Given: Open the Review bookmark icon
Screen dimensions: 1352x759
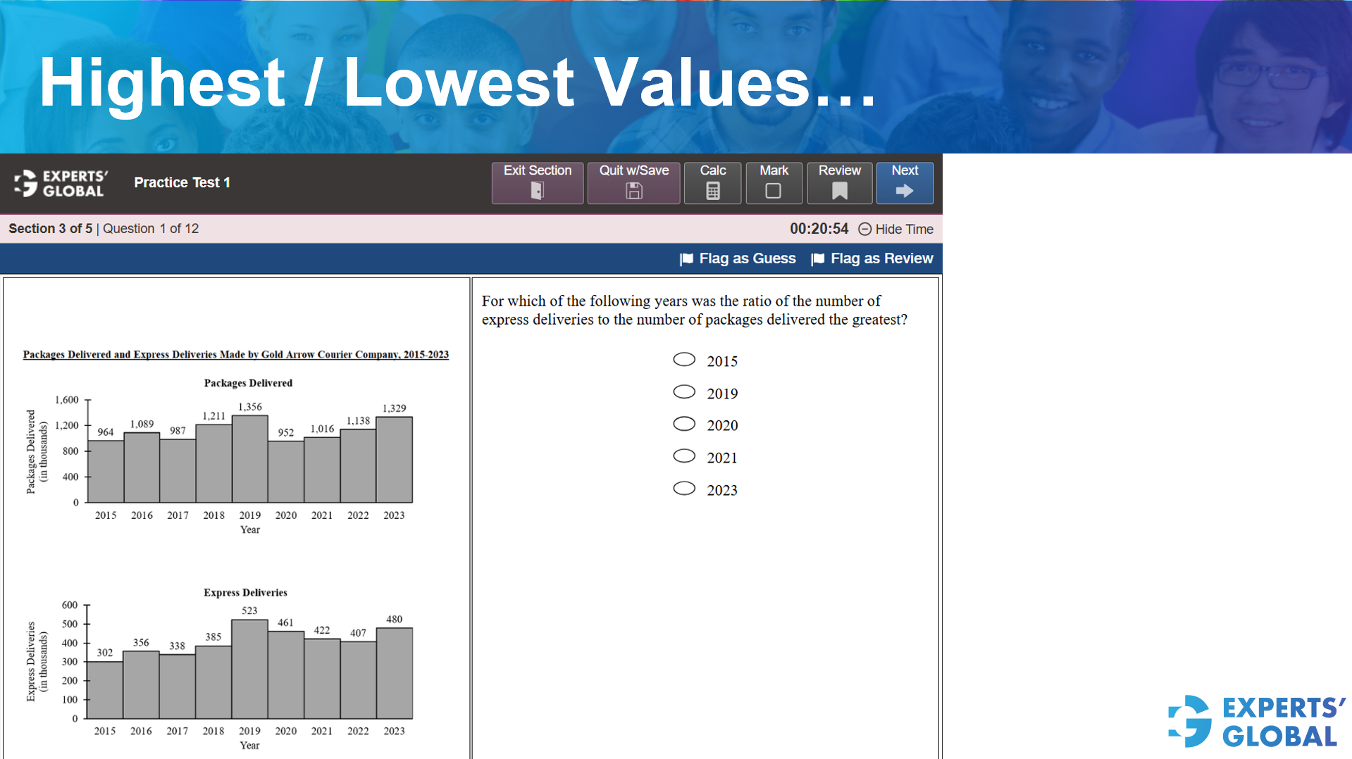Looking at the screenshot, I should [838, 190].
